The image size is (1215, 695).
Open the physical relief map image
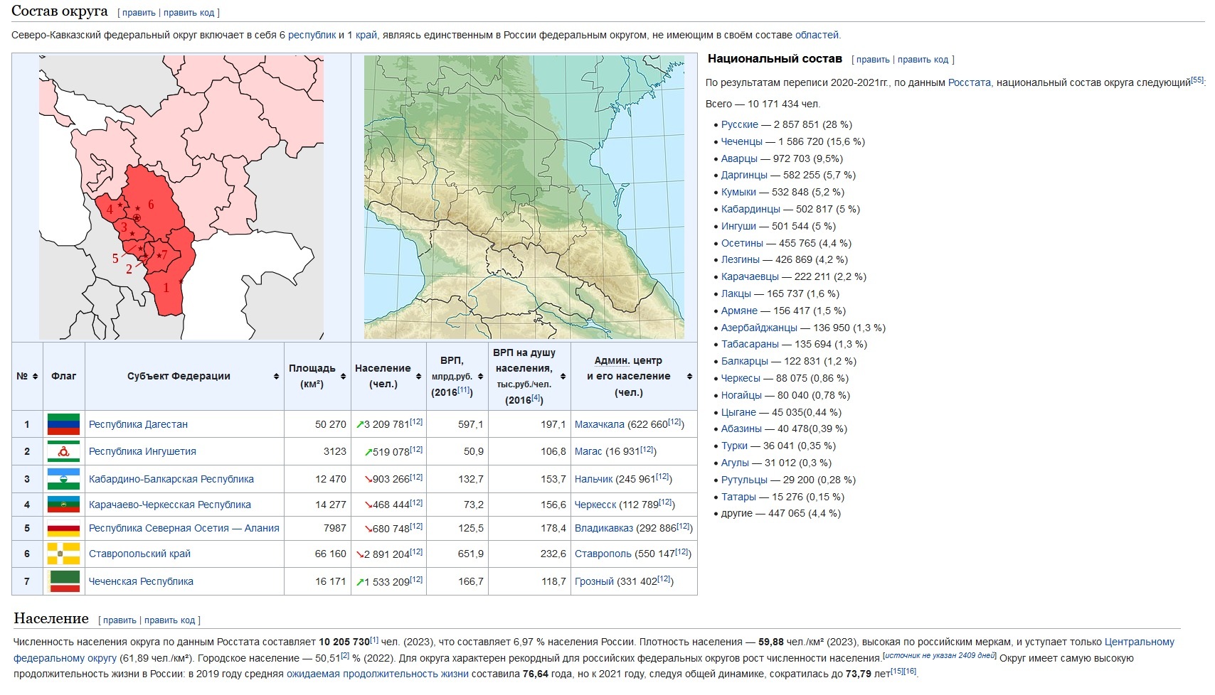tap(524, 197)
